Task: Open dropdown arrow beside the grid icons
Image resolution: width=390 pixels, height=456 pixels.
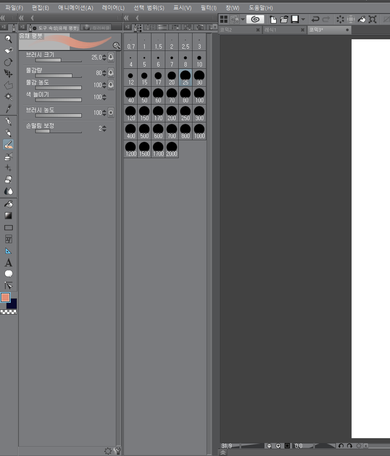Action: [x=243, y=20]
